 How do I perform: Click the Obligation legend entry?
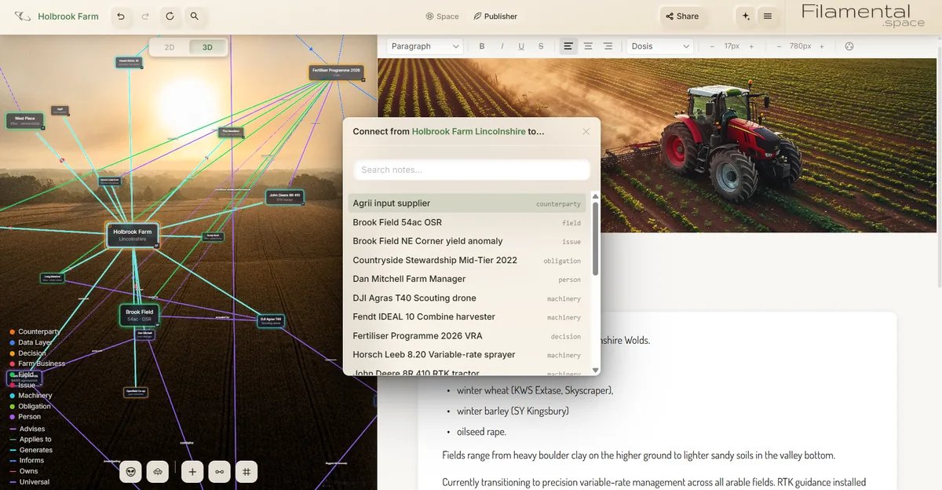[30, 406]
